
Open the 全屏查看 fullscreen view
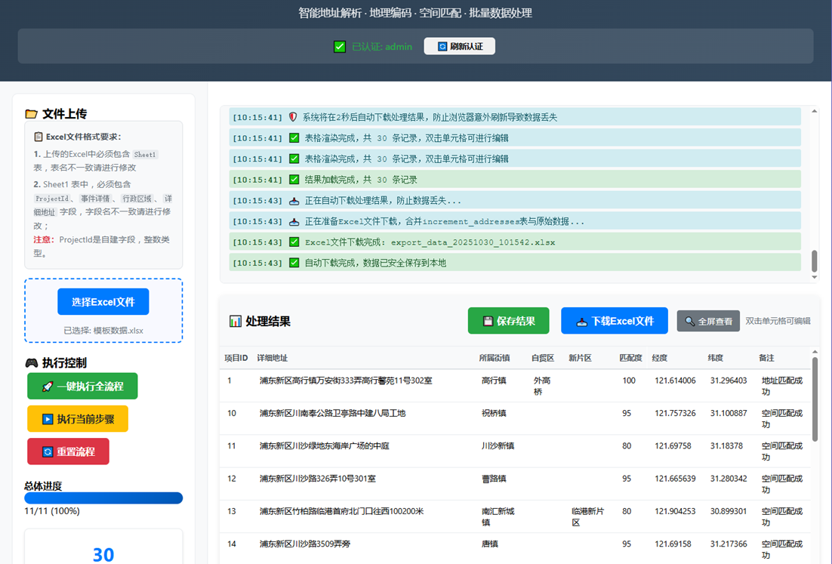[x=708, y=321]
